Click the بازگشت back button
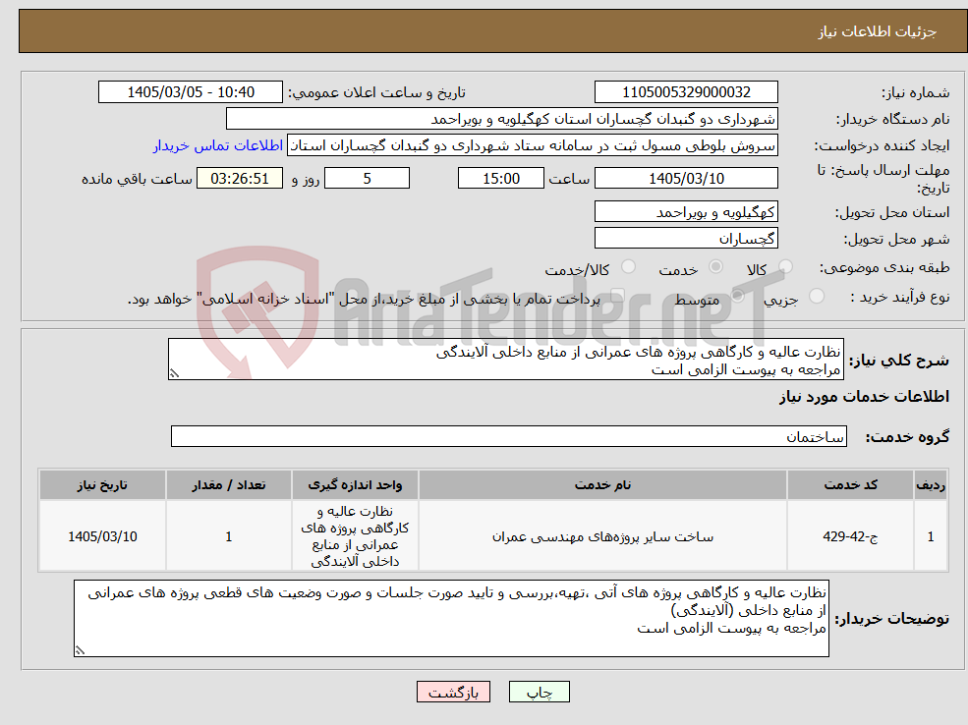Viewport: 968px width, 725px height. (453, 693)
